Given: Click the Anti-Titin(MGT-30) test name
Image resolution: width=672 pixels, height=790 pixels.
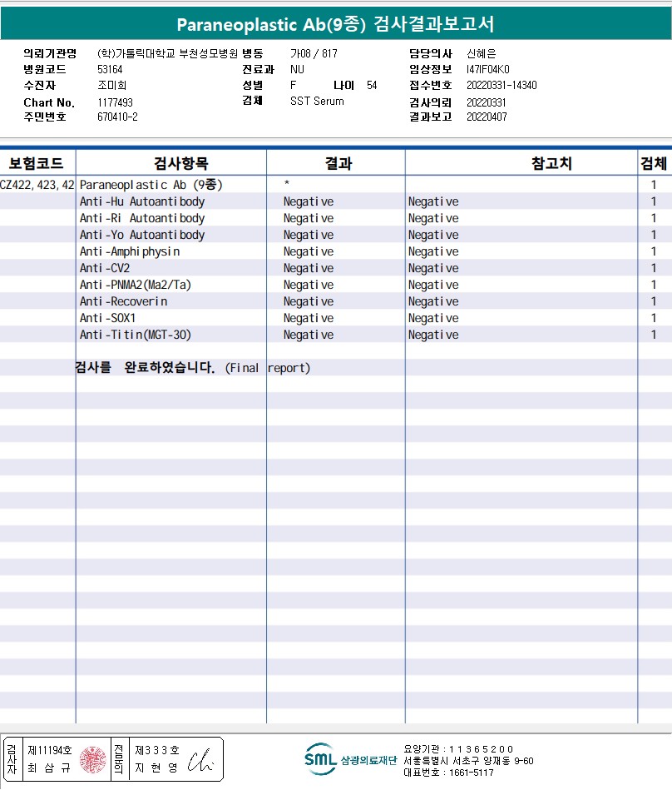Looking at the screenshot, I should (136, 335).
